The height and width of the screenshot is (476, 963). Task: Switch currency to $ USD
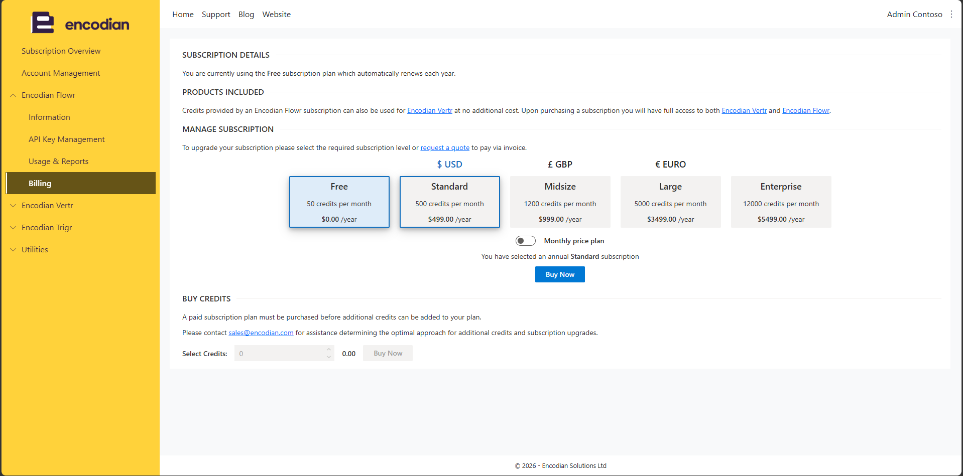[449, 165]
